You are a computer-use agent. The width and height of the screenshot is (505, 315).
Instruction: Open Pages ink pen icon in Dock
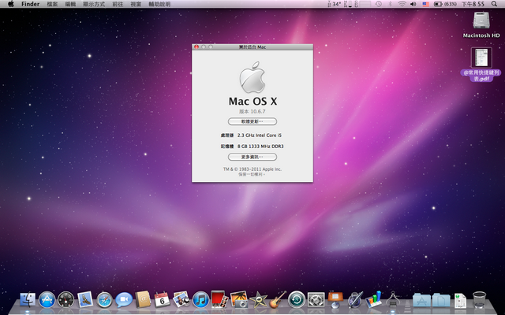coord(354,299)
